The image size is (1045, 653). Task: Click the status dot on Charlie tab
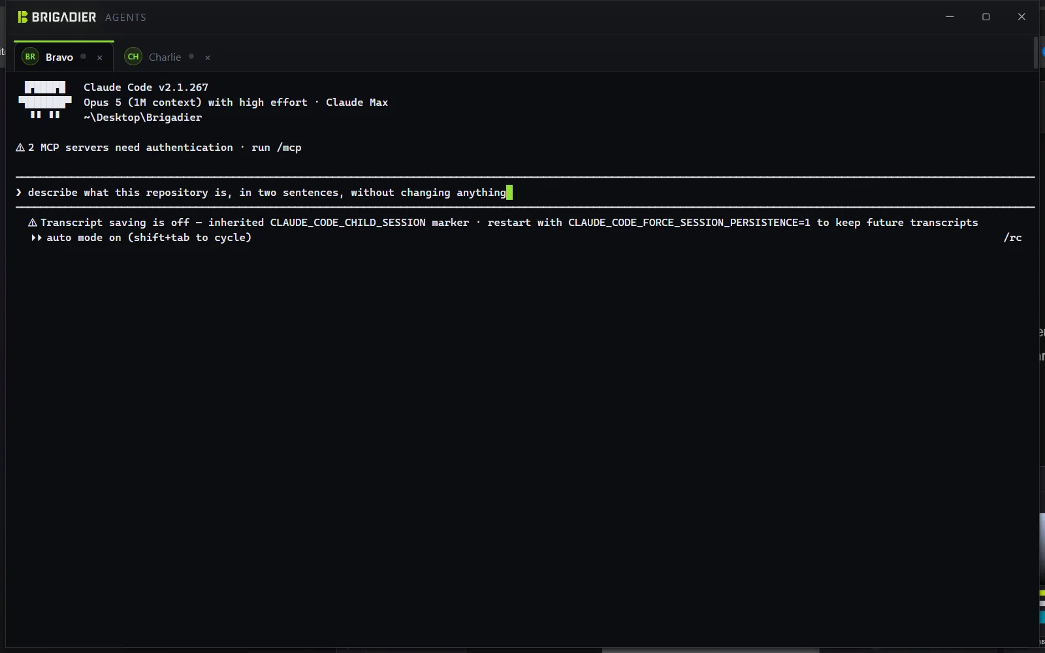pos(191,56)
